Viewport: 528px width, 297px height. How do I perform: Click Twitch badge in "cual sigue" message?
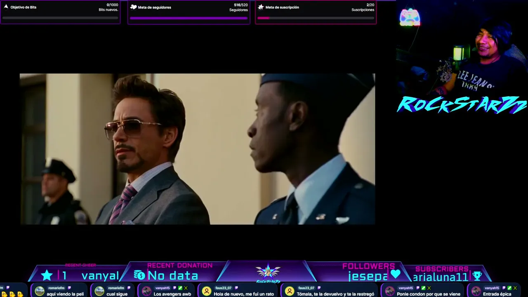[x=129, y=288]
